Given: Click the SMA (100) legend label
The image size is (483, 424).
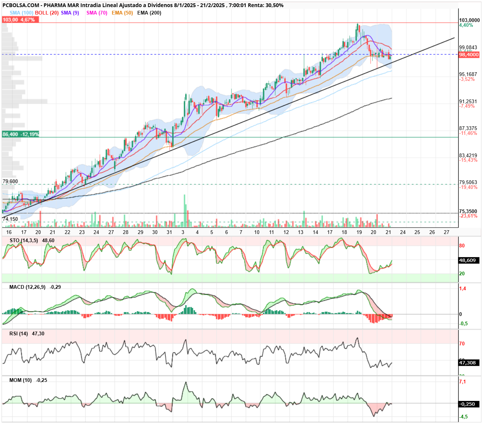Looking at the screenshot, I should pos(21,13).
